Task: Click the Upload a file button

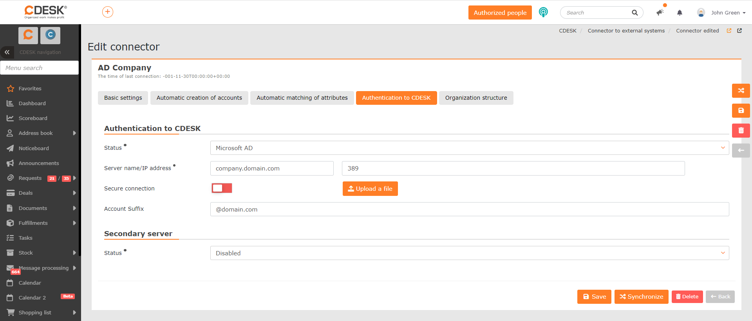Action: (x=370, y=188)
